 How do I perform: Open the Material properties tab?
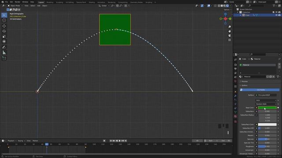tap(235, 116)
